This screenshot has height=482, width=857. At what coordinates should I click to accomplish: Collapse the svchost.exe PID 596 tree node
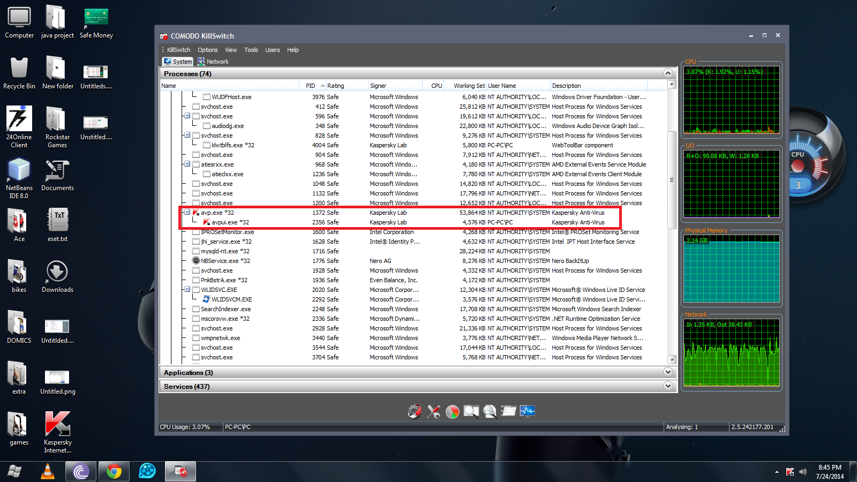pos(187,116)
